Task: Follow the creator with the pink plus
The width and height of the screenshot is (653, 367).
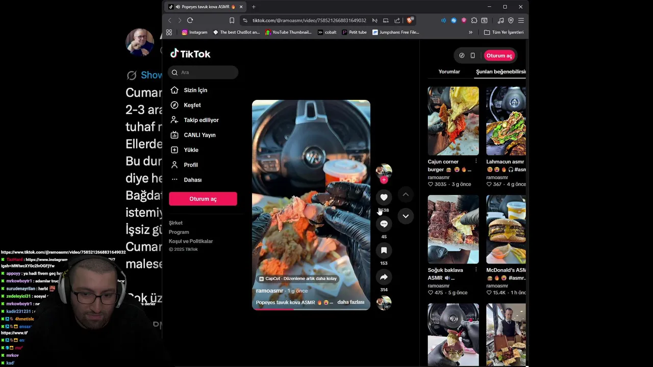Action: click(x=384, y=180)
